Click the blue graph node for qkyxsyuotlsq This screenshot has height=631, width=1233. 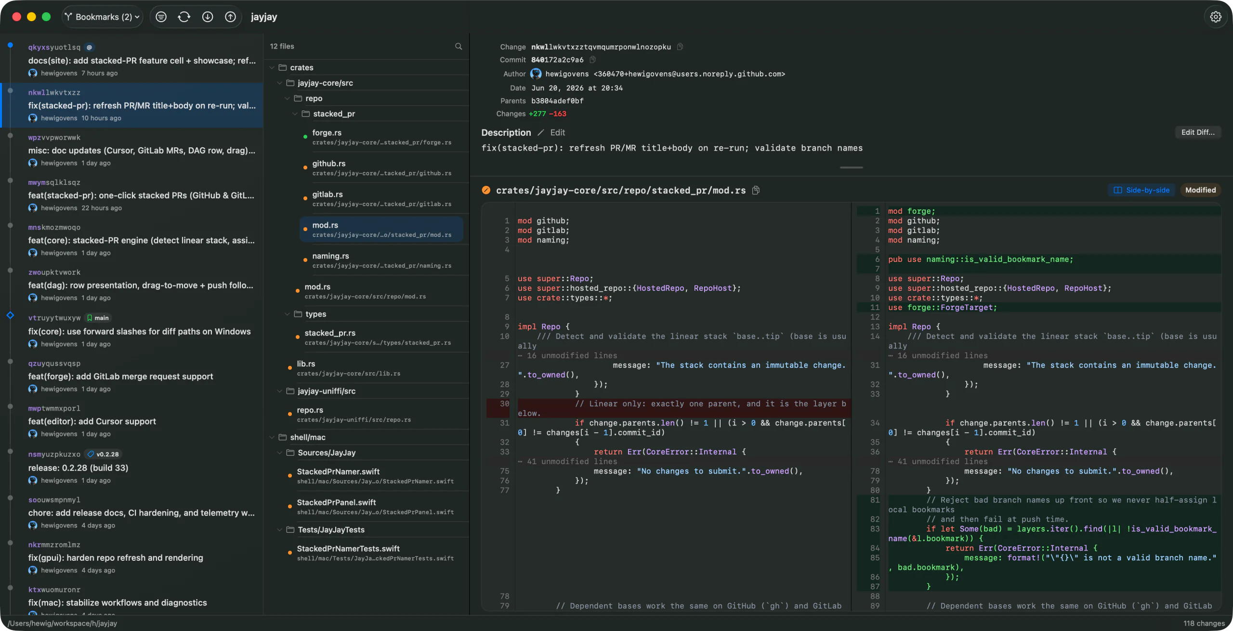coord(10,45)
